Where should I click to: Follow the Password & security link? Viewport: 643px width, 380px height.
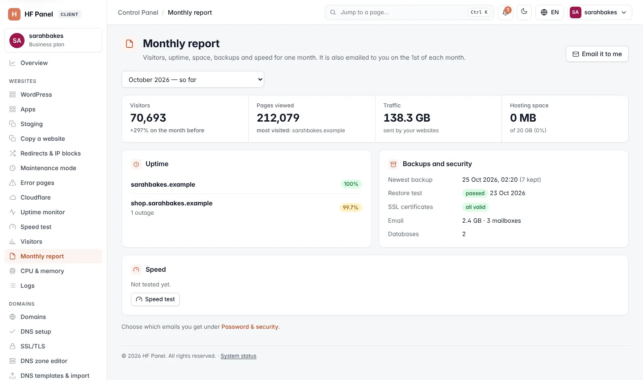pos(250,327)
